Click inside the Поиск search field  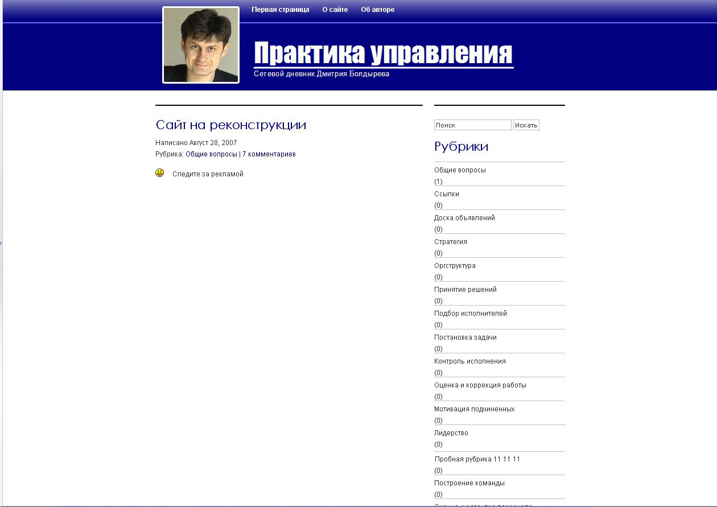tap(472, 125)
